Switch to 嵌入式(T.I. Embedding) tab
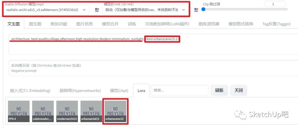Viewport: 298px width, 128px height. tap(30, 91)
